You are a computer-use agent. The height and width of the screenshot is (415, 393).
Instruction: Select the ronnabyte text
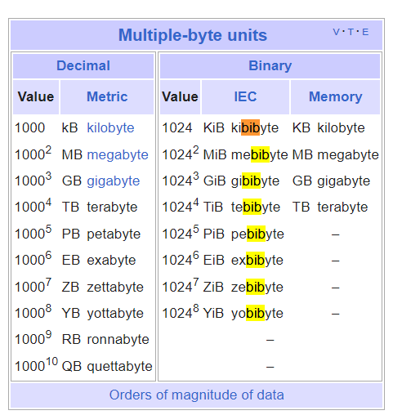click(118, 340)
